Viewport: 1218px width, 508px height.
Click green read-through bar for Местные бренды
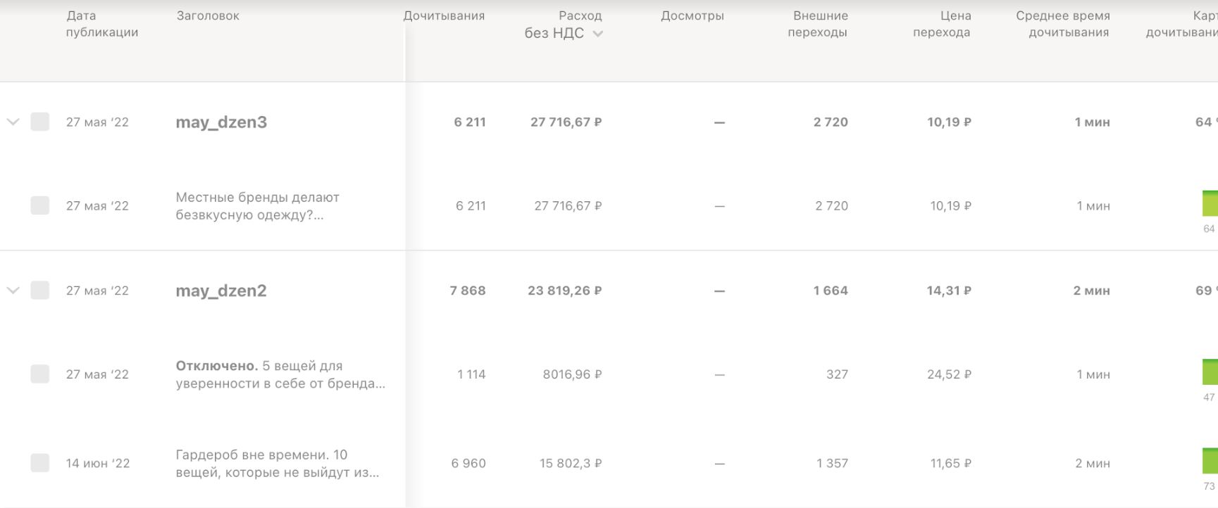point(1210,203)
